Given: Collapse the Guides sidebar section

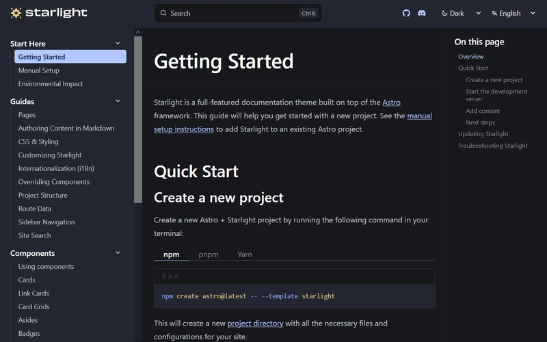Looking at the screenshot, I should 118,101.
